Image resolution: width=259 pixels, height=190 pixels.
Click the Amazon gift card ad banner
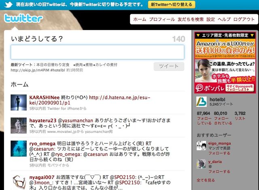click(225, 49)
